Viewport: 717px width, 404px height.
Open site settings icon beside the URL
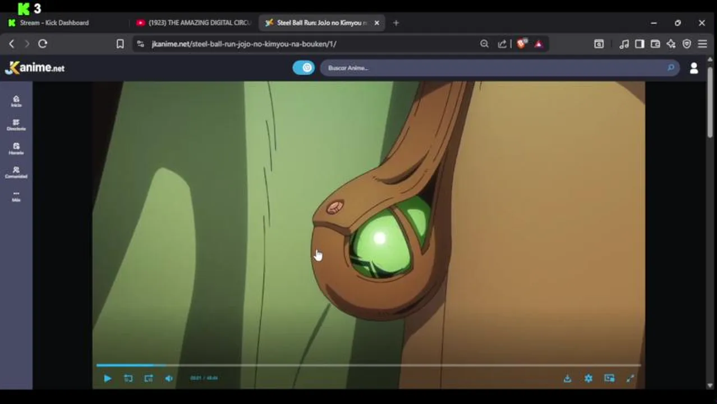(141, 44)
